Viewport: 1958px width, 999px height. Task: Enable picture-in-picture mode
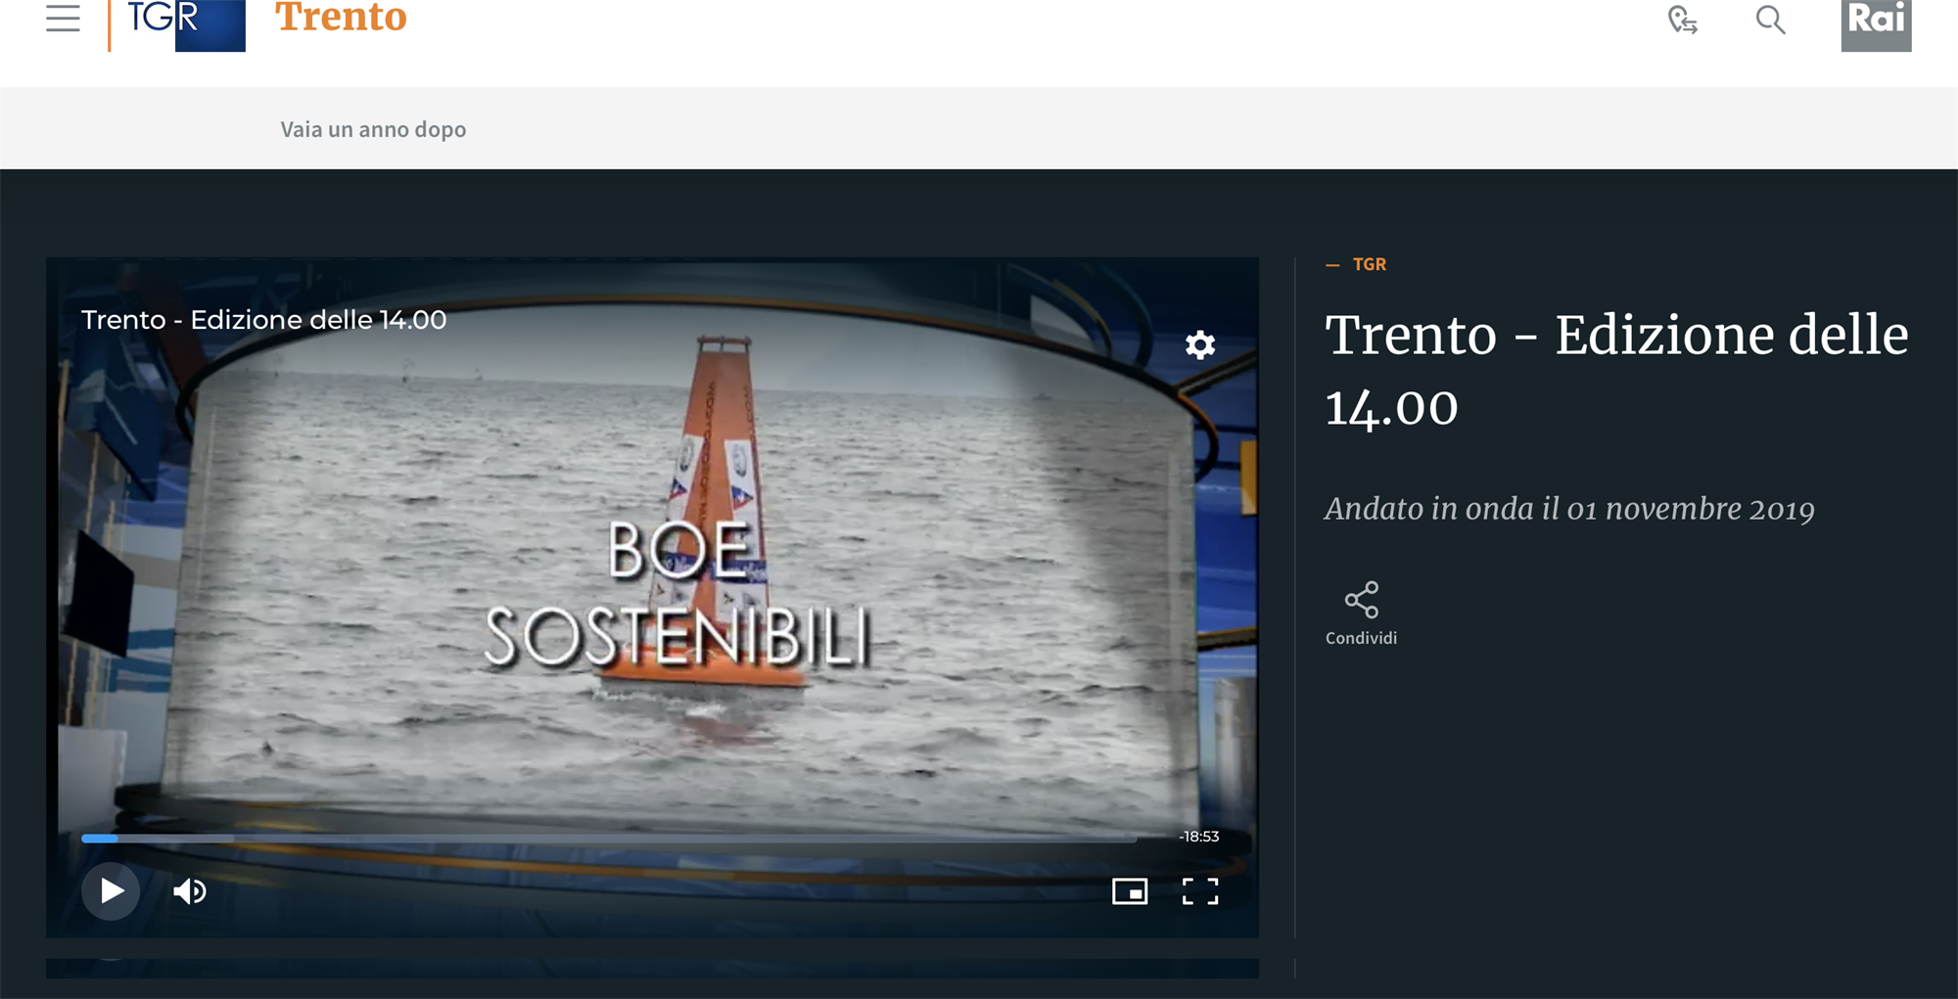(x=1130, y=891)
